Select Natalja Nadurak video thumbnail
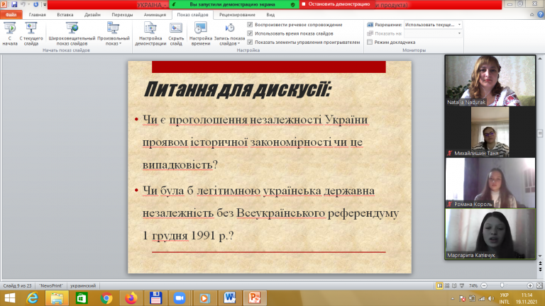Image resolution: width=545 pixels, height=306 pixels. pyautogui.click(x=490, y=81)
